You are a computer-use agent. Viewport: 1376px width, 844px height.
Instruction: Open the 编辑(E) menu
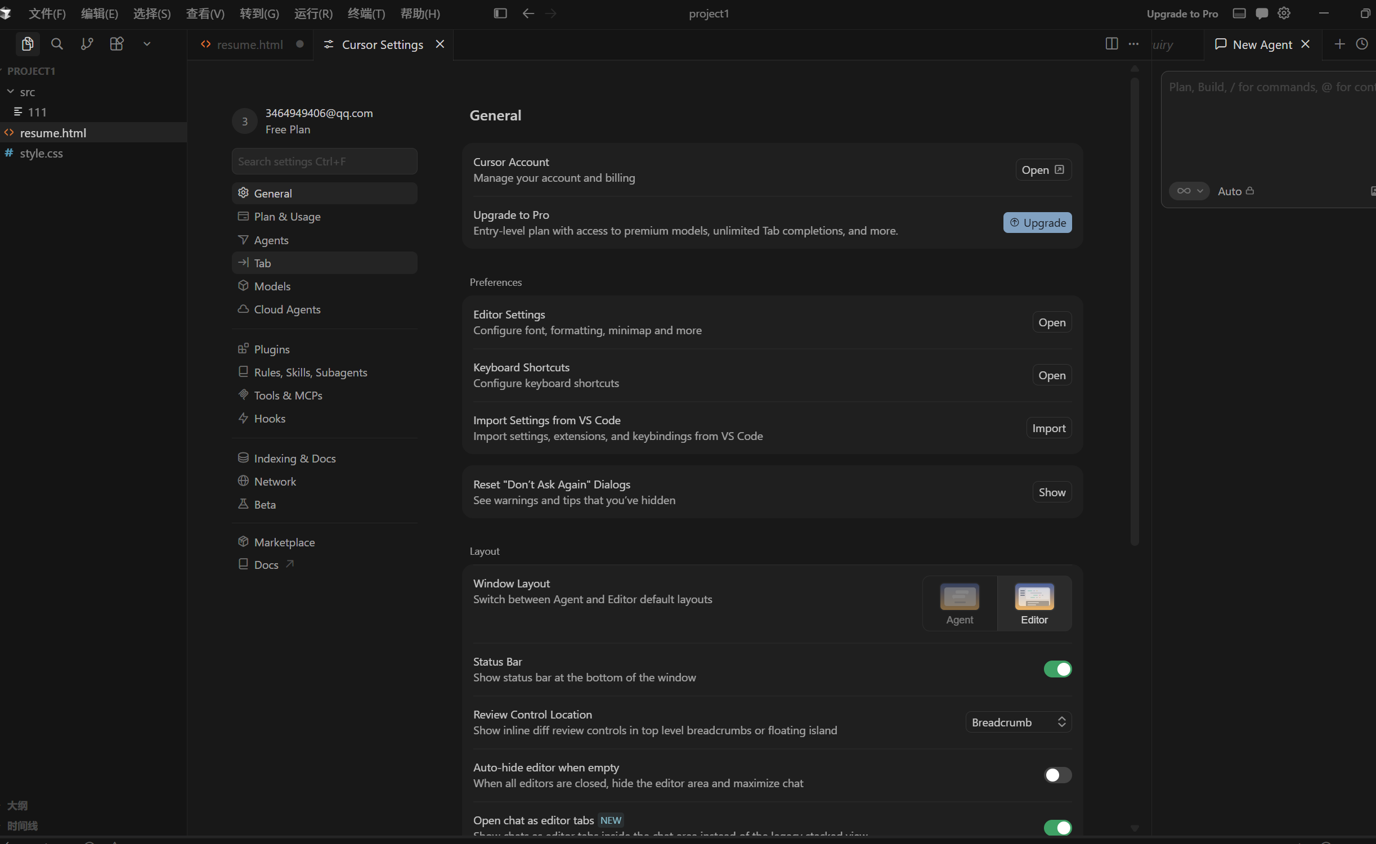click(x=100, y=14)
